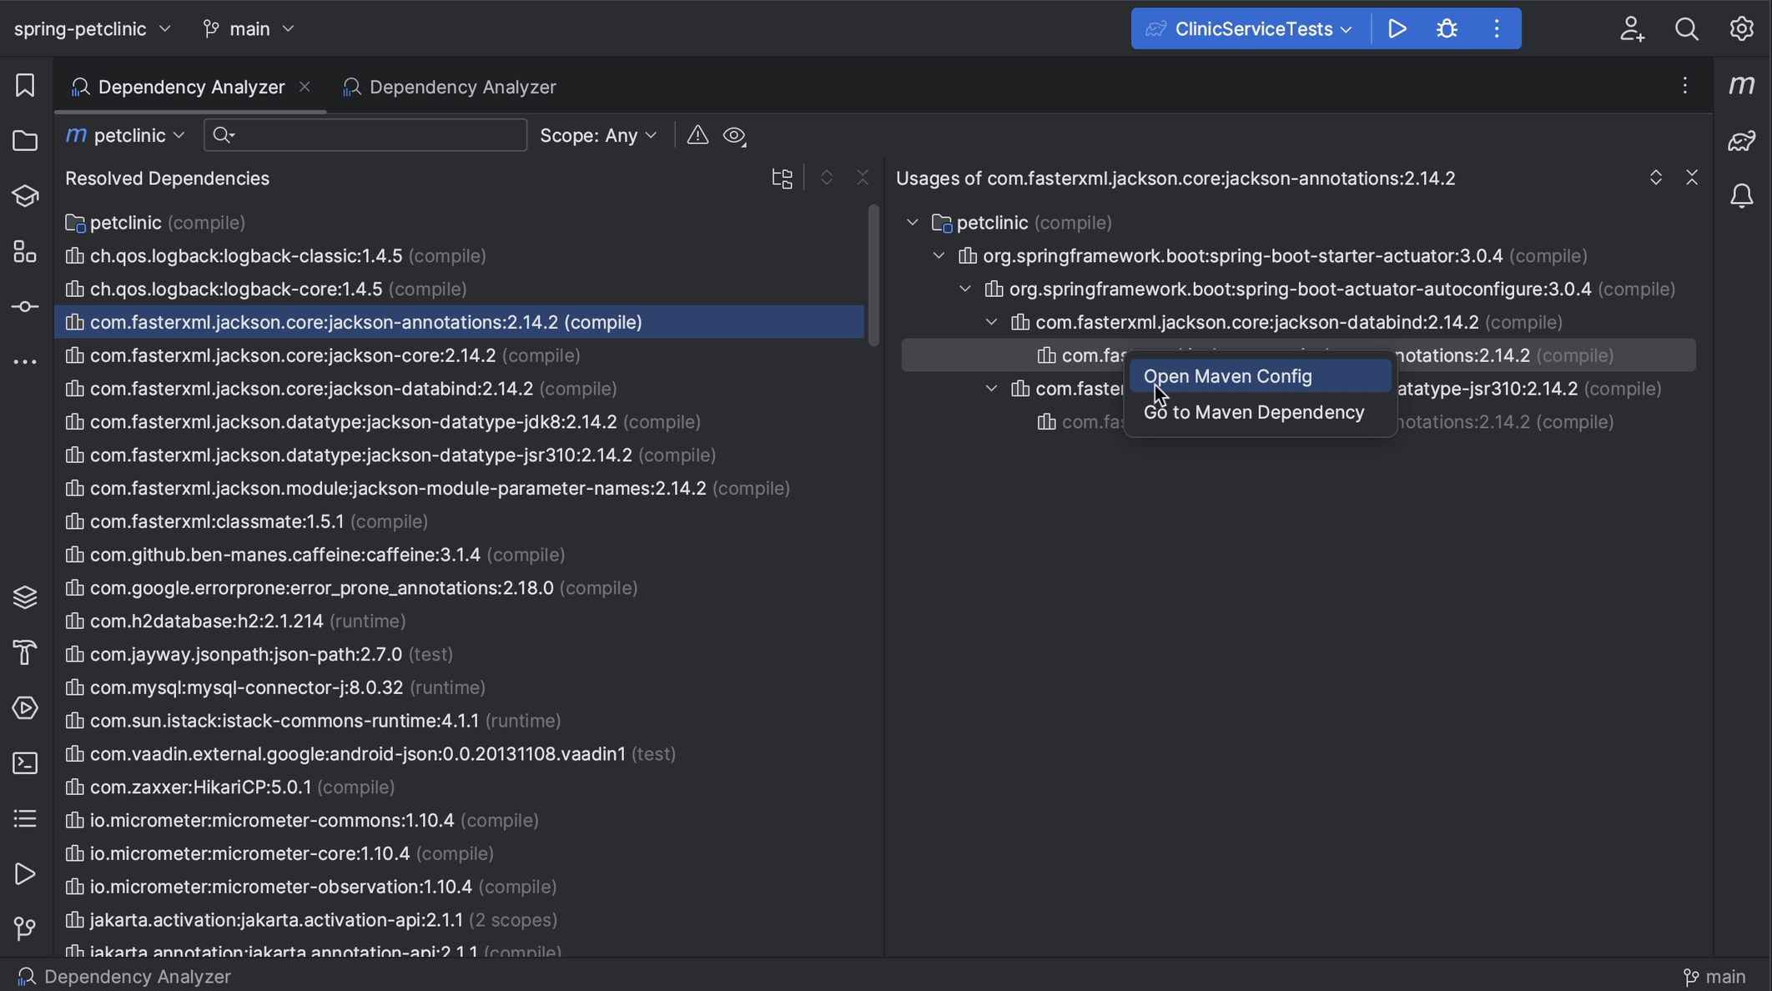The height and width of the screenshot is (991, 1772).
Task: Open the Bookmarks tool window
Action: [24, 84]
